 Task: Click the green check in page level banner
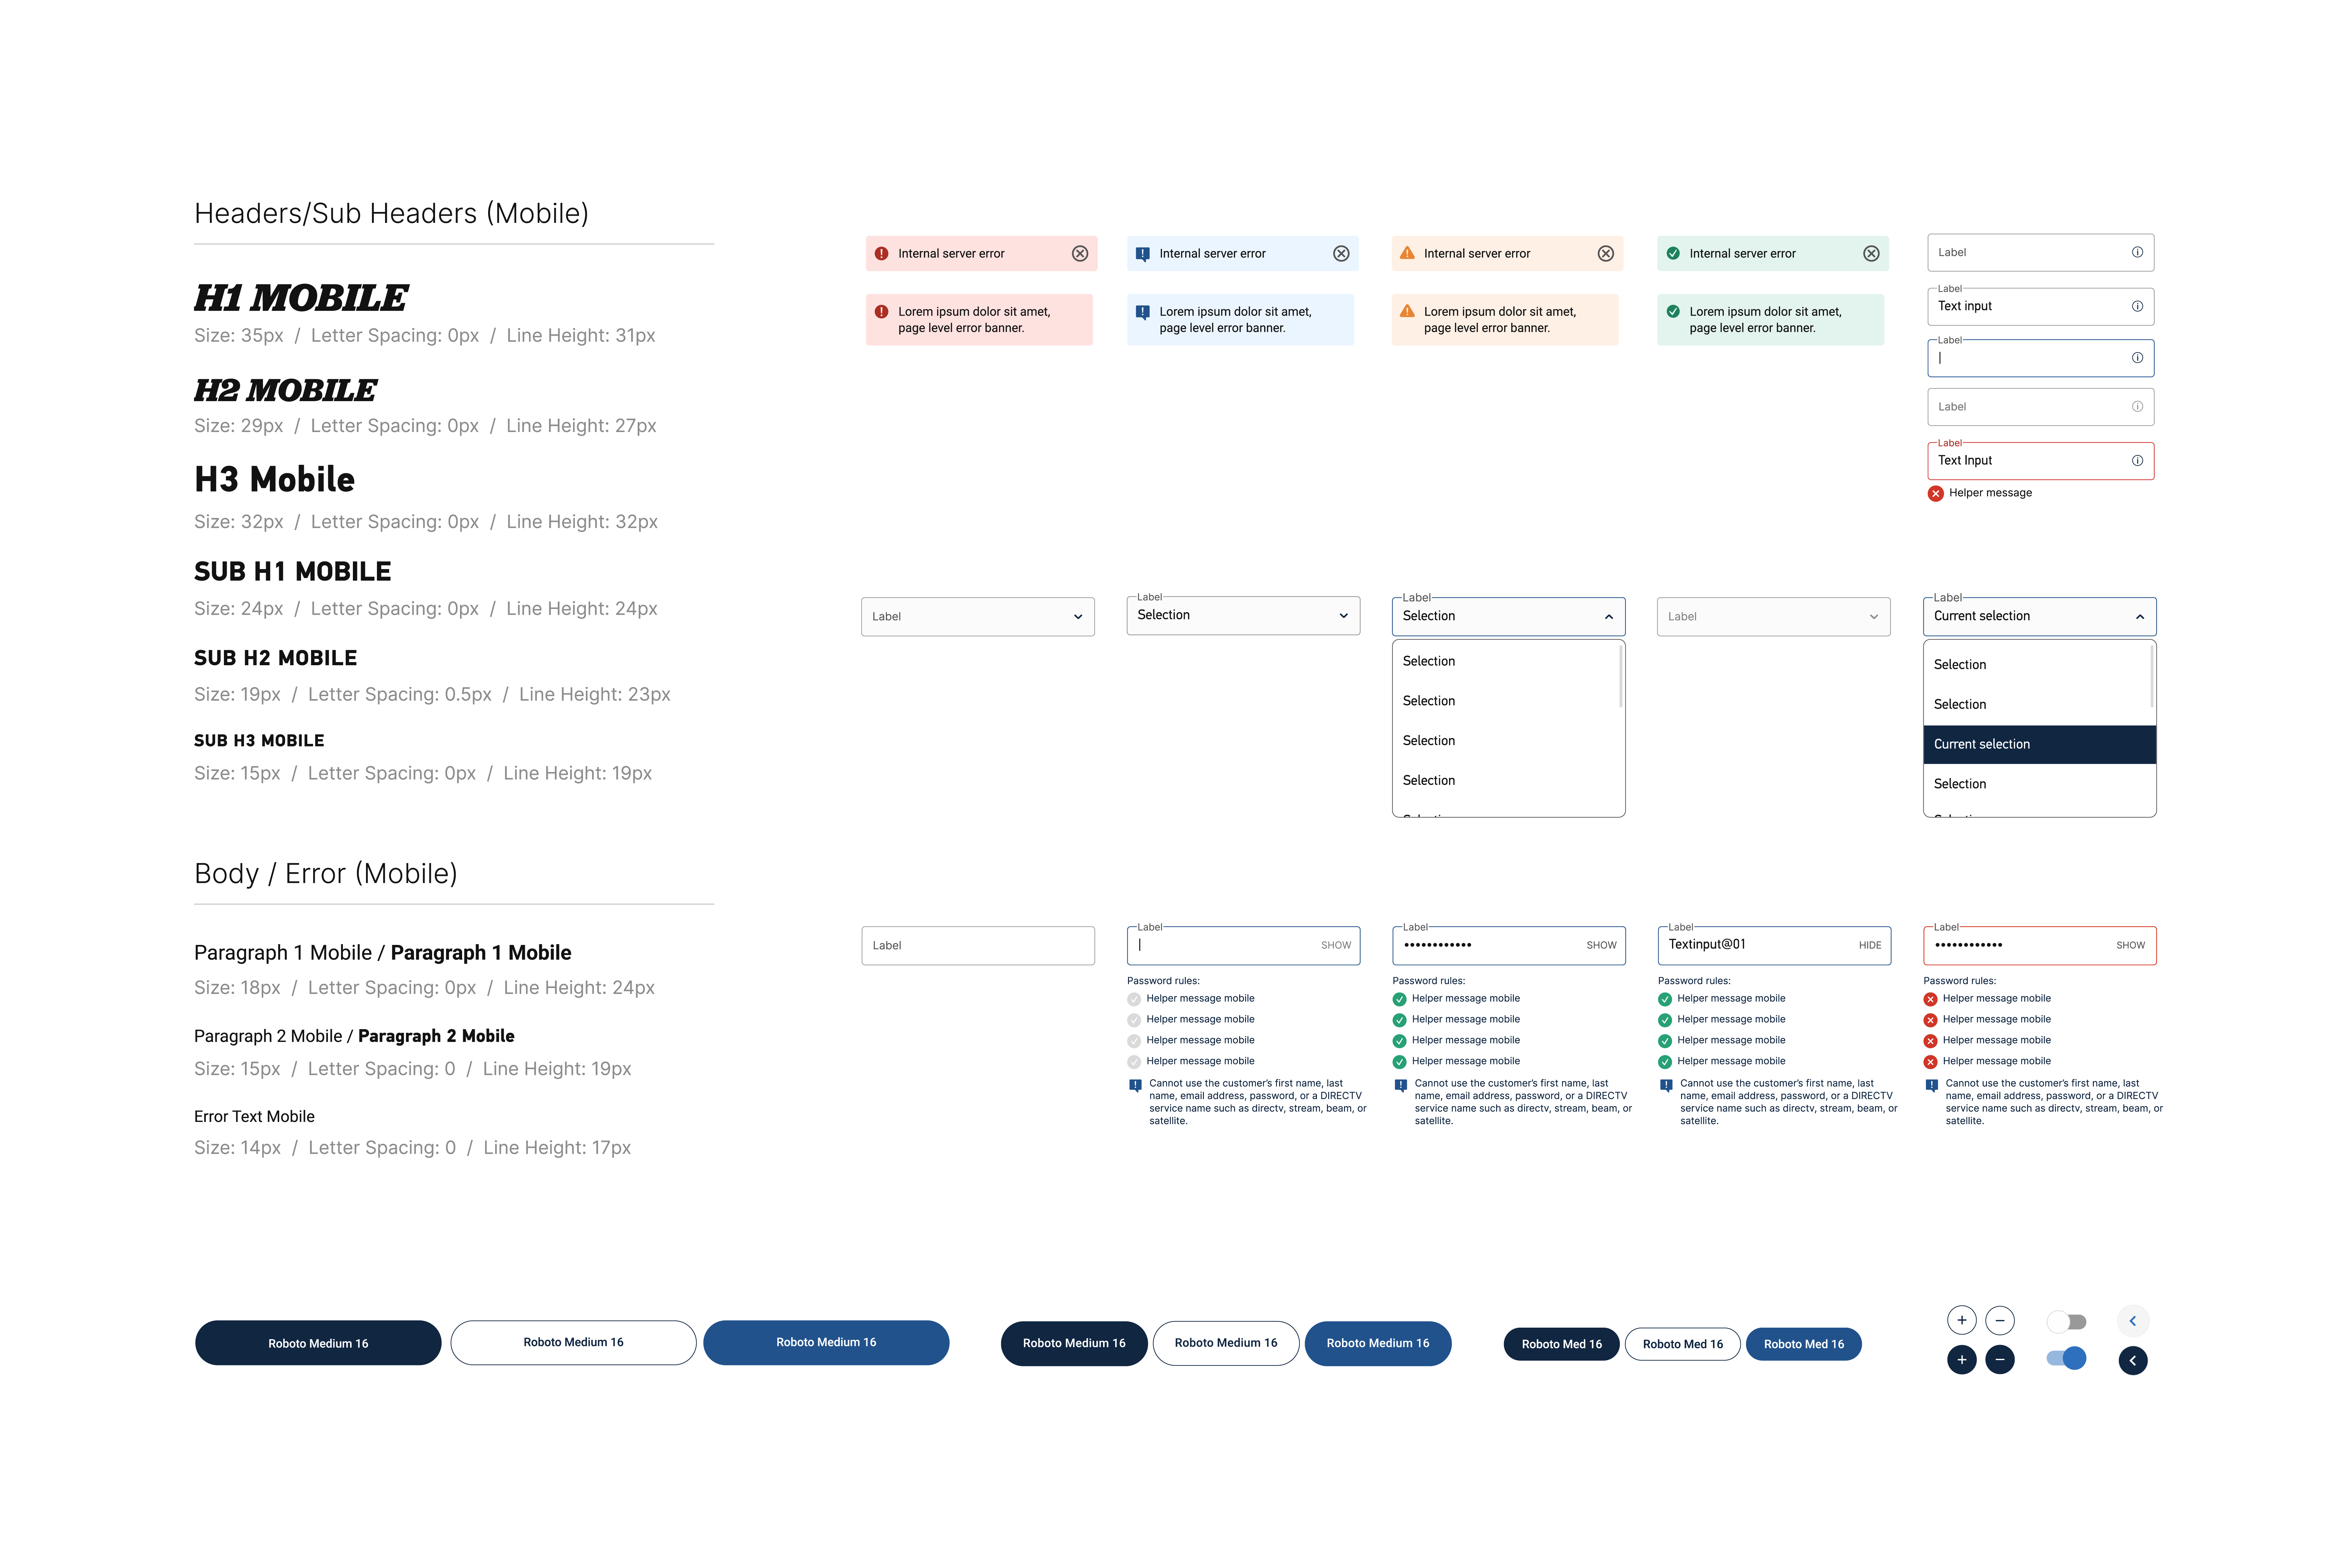coord(1673,312)
